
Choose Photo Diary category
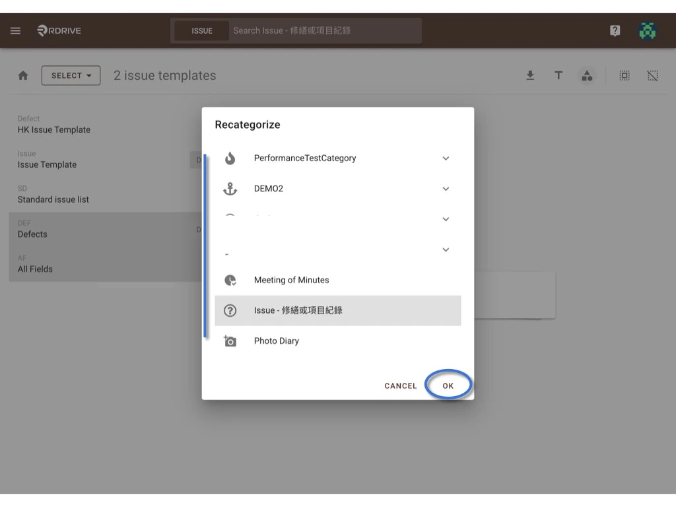(x=338, y=341)
